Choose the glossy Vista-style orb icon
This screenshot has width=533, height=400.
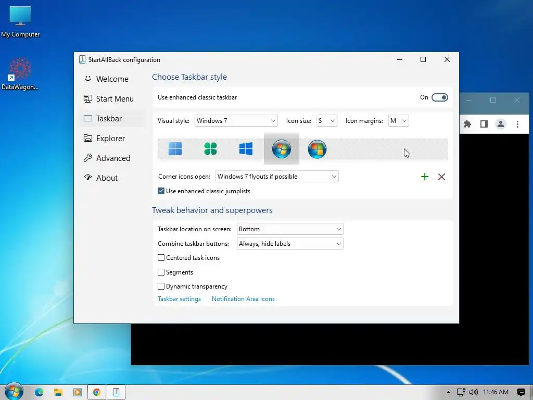point(317,148)
